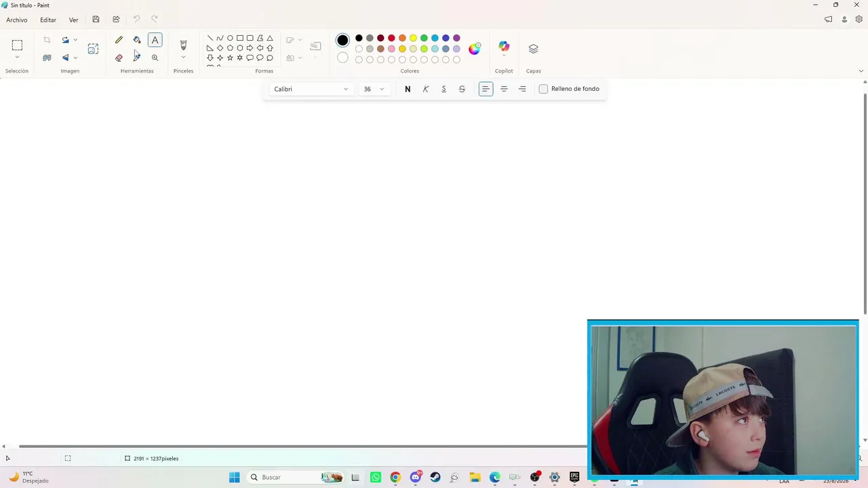Pick the red color swatch
Image resolution: width=868 pixels, height=488 pixels.
[x=391, y=38]
